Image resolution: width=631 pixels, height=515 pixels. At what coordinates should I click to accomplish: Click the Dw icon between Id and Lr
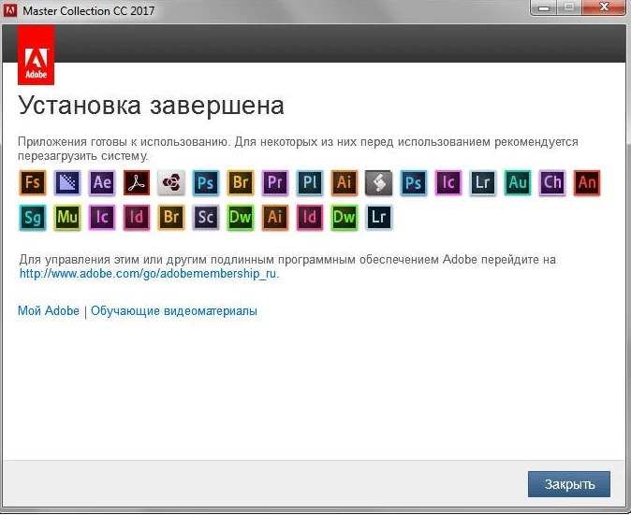tap(345, 218)
